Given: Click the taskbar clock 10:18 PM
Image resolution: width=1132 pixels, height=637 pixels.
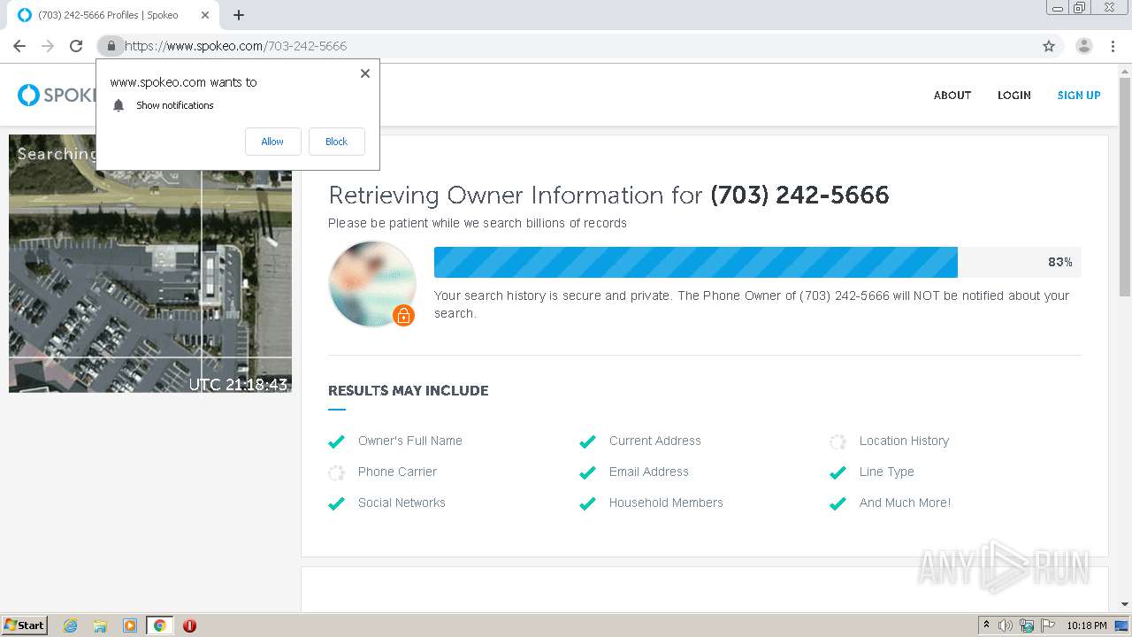Looking at the screenshot, I should pos(1087,625).
